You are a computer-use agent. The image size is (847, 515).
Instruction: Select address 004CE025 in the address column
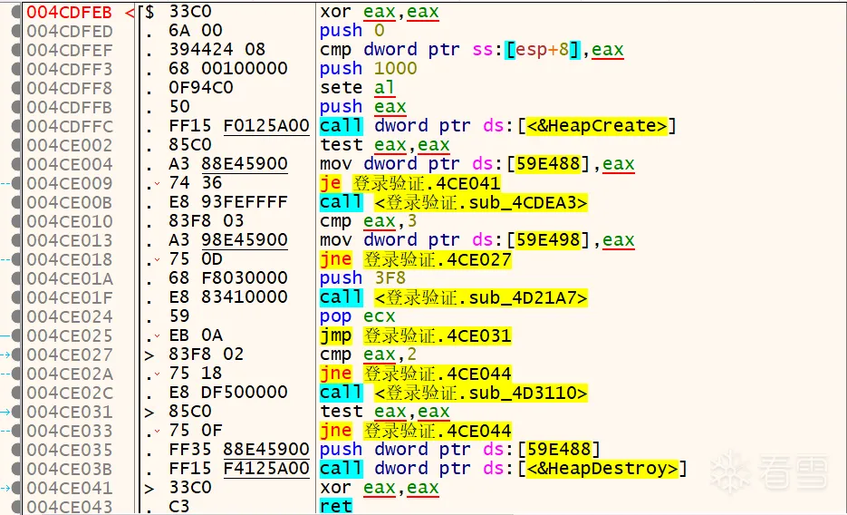(70, 335)
